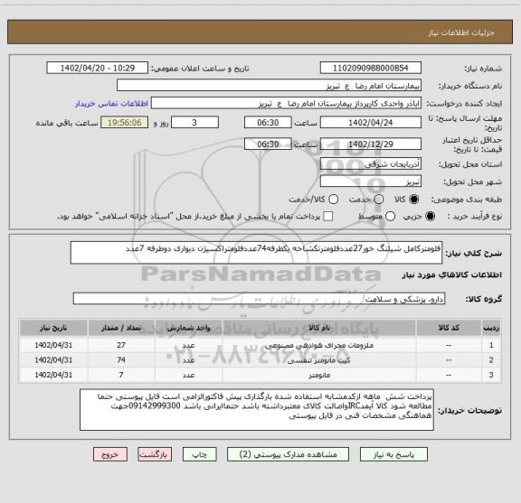The image size is (521, 503).
Task: Click the پاسخ به نیاز button
Action: 393,454
